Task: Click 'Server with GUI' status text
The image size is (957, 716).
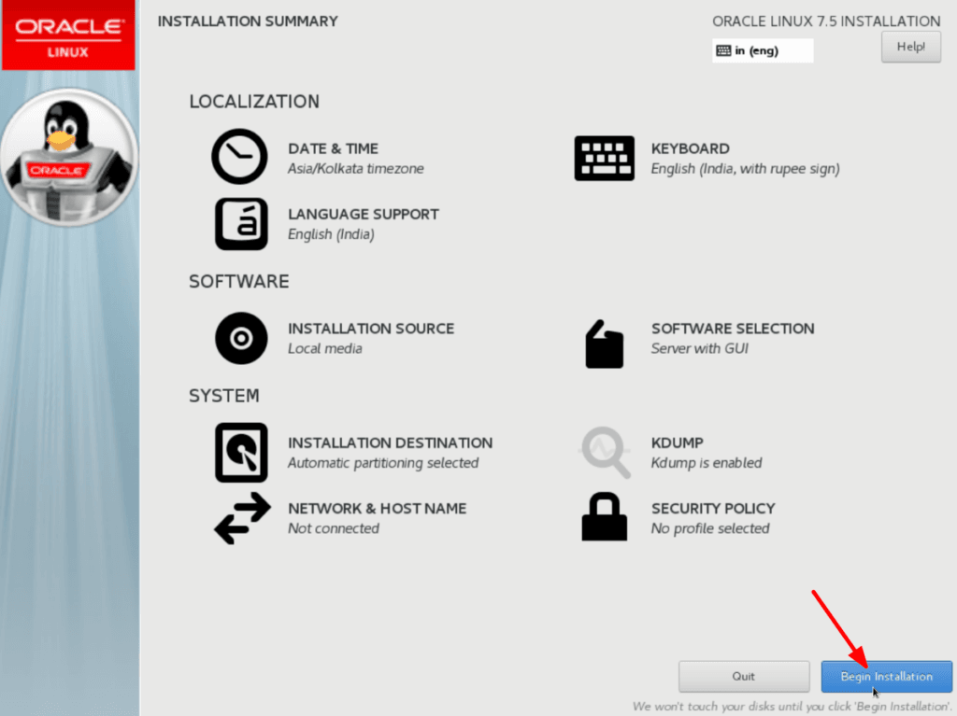Action: click(x=699, y=349)
